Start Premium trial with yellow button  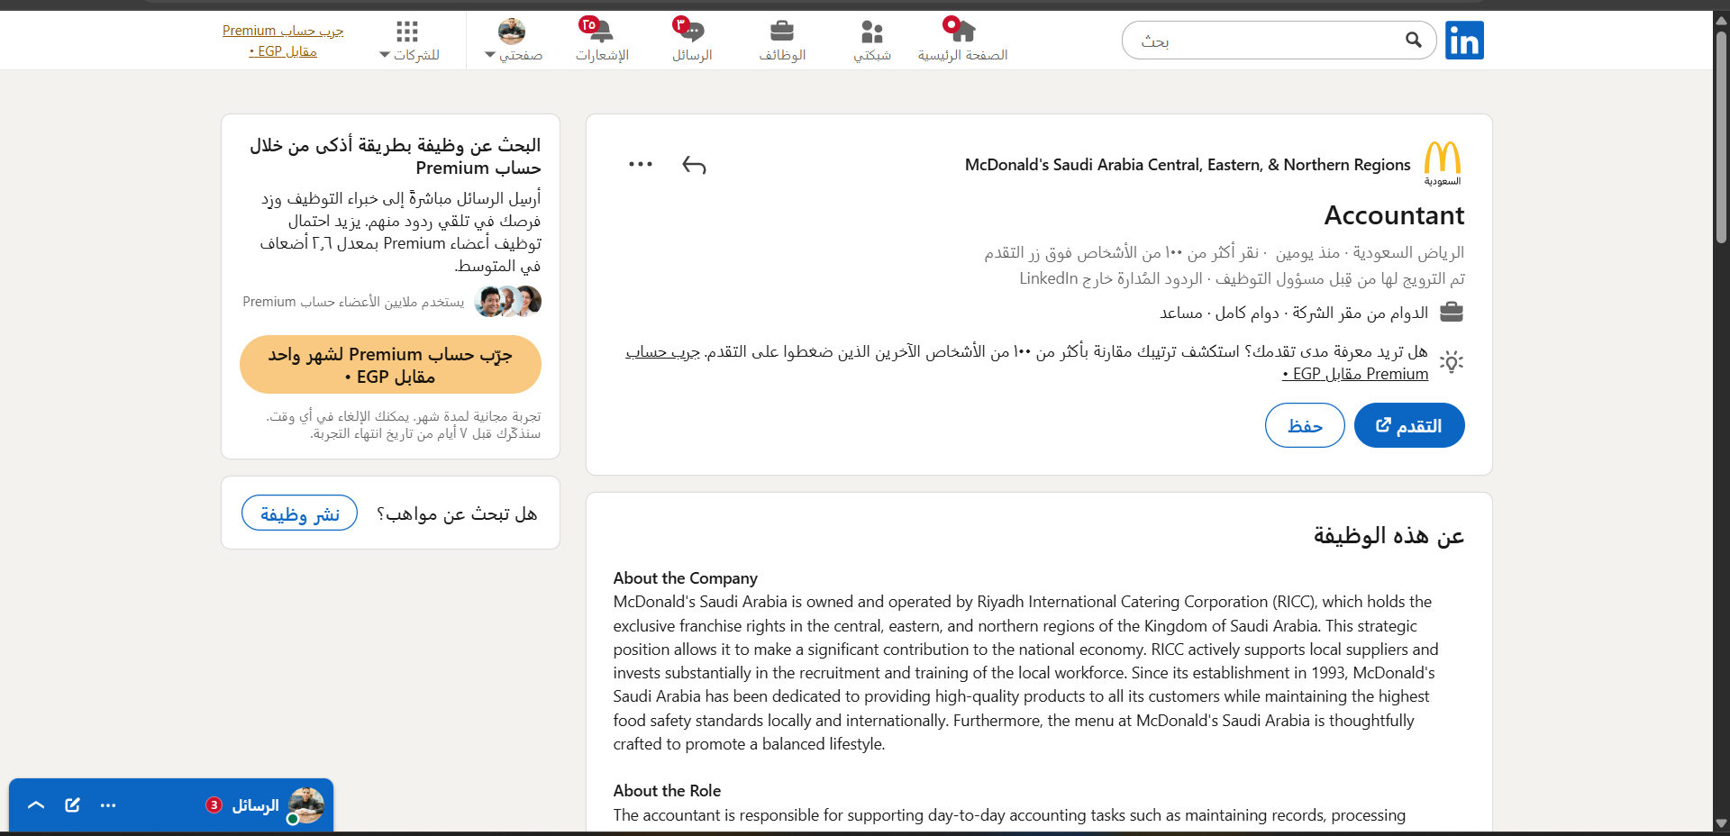coord(390,365)
